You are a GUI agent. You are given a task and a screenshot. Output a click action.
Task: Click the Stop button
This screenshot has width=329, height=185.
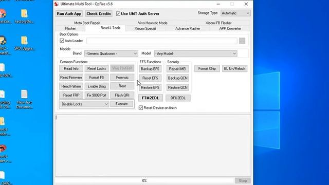tap(243, 180)
